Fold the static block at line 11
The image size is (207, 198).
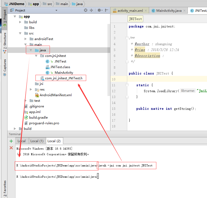click(127, 85)
